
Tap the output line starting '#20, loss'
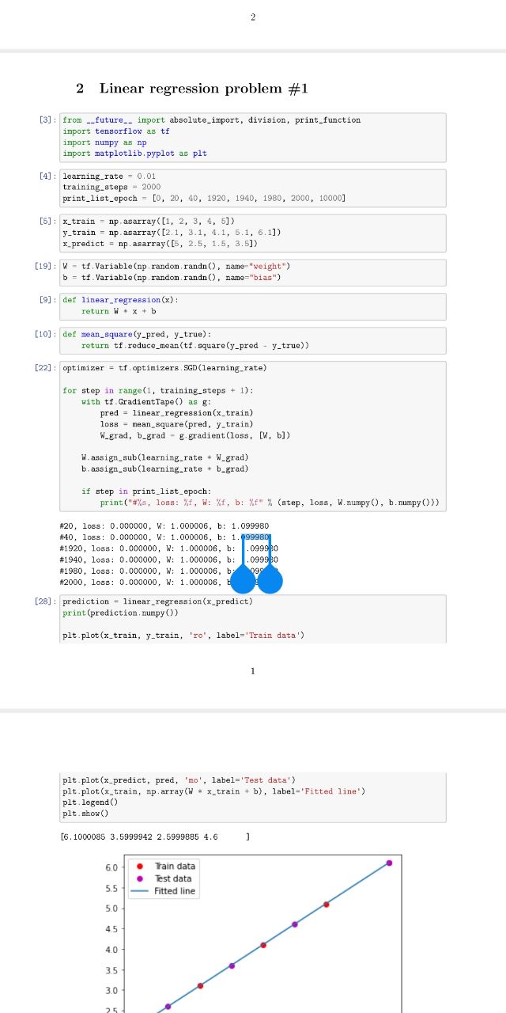164,525
